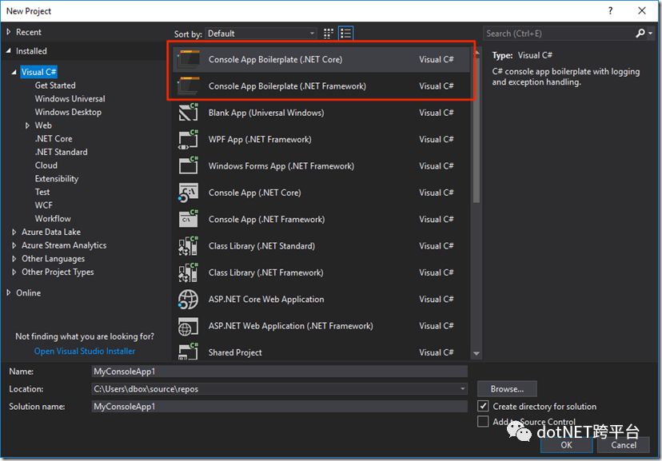Collapse the Installed section
Image resolution: width=662 pixels, height=461 pixels.
(x=9, y=50)
